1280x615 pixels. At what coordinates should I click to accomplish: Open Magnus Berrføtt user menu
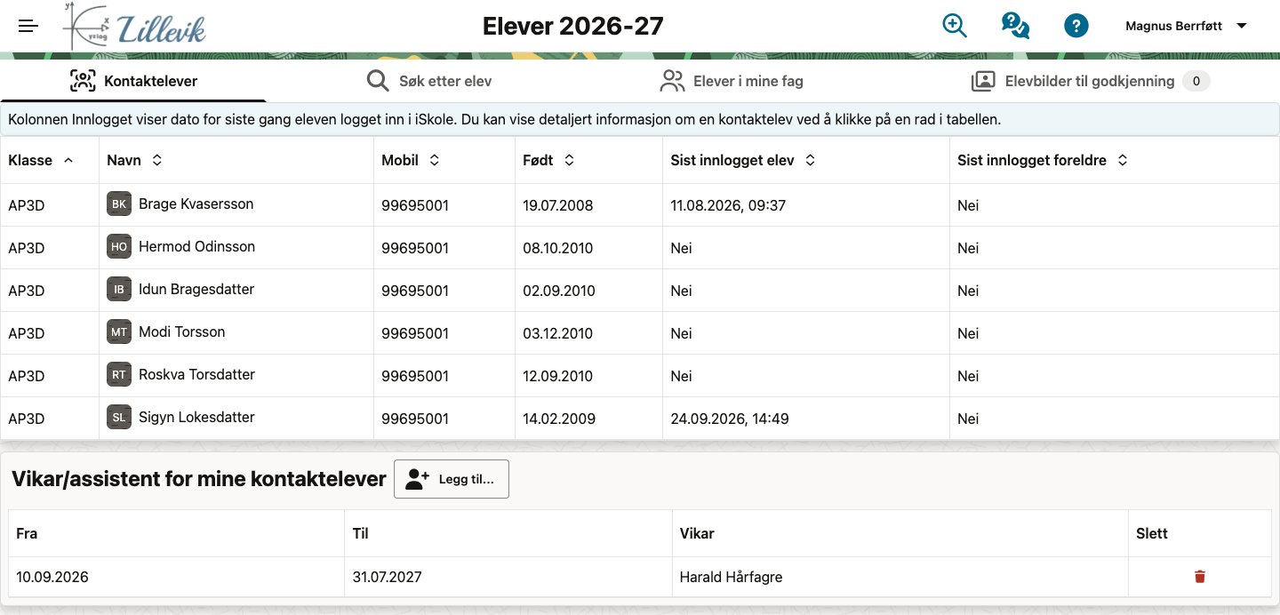(1187, 26)
